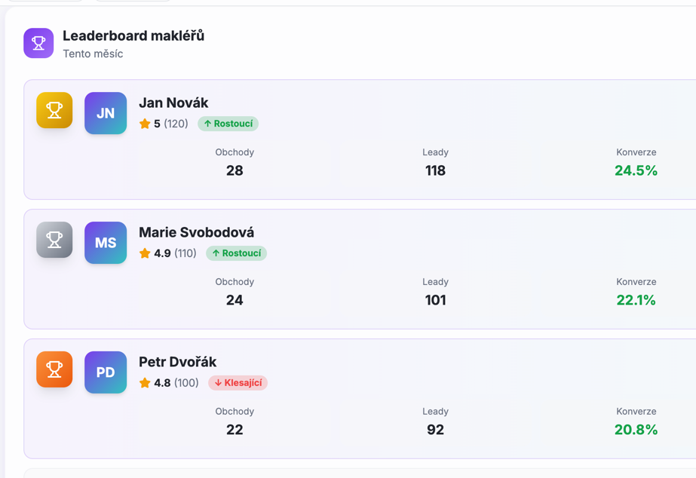
Task: Click Jan Novák's Rostoucí trend badge
Action: coord(228,124)
